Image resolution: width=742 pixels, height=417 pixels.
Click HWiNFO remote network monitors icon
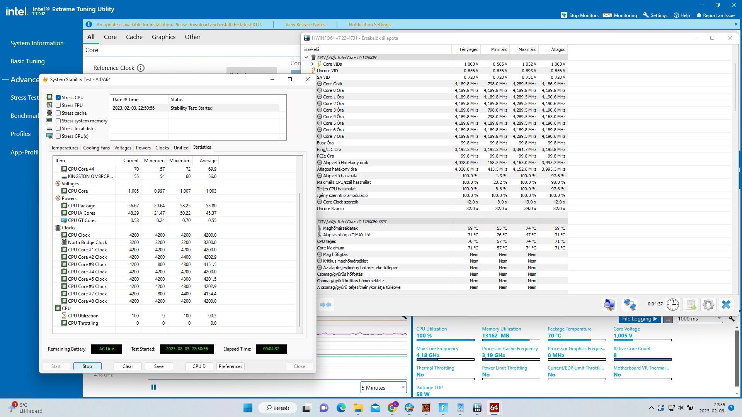(630, 305)
